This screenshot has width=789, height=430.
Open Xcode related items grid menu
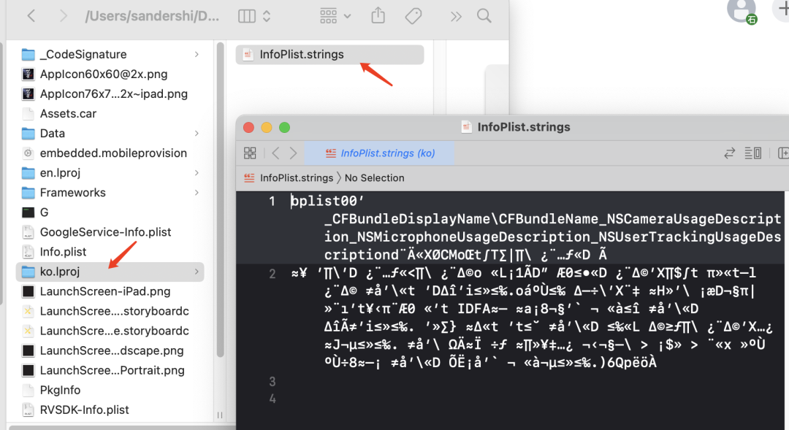tap(250, 153)
